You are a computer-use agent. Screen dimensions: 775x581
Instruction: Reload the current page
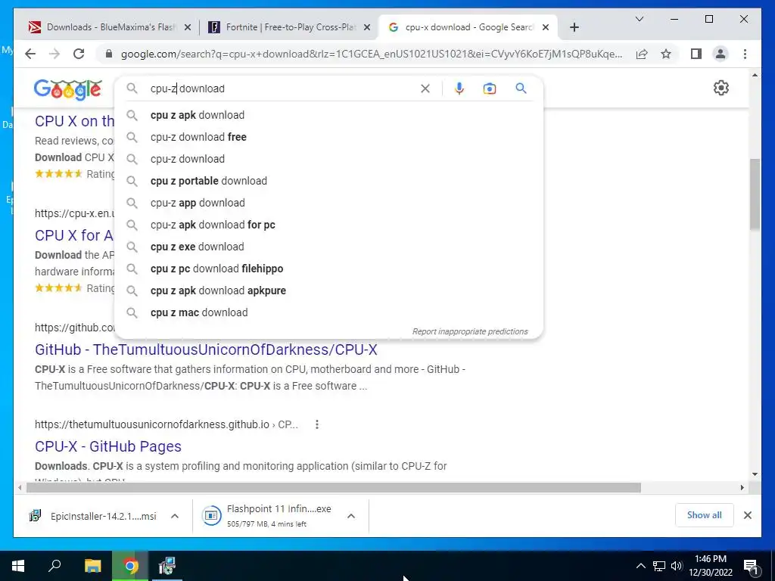coord(79,54)
